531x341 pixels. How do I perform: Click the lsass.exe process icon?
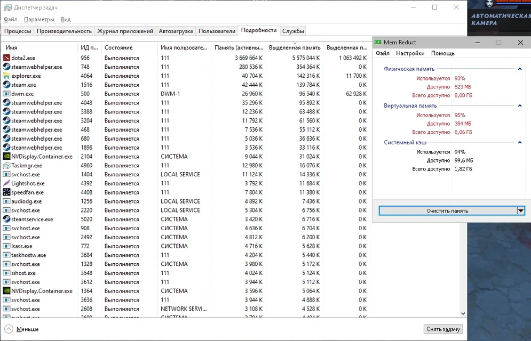click(6, 246)
